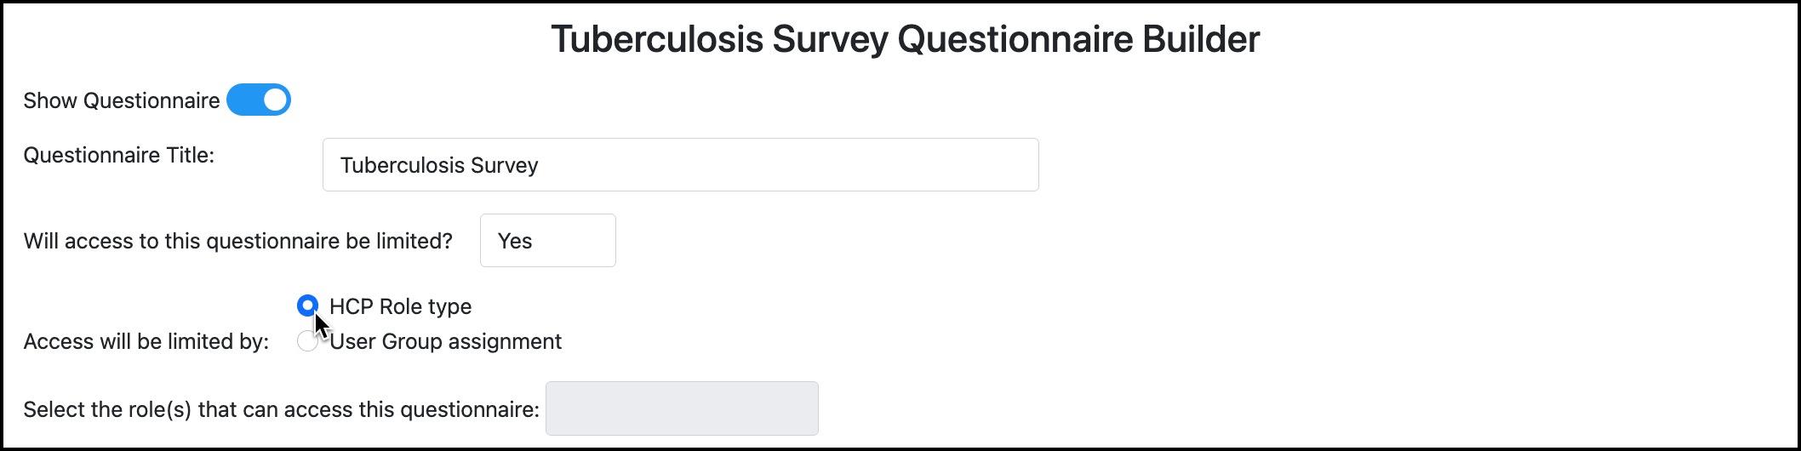This screenshot has width=1801, height=451.
Task: Click the word "Questionnaire" in the page heading
Action: 1015,39
